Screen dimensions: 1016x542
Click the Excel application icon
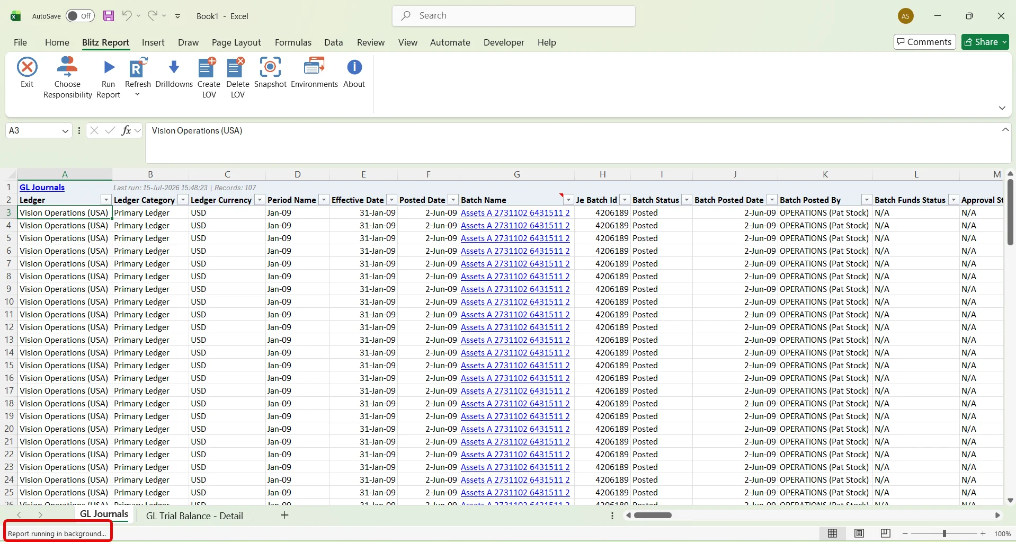(16, 16)
